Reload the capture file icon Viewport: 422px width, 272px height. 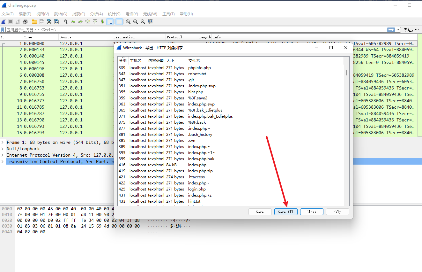[56, 22]
